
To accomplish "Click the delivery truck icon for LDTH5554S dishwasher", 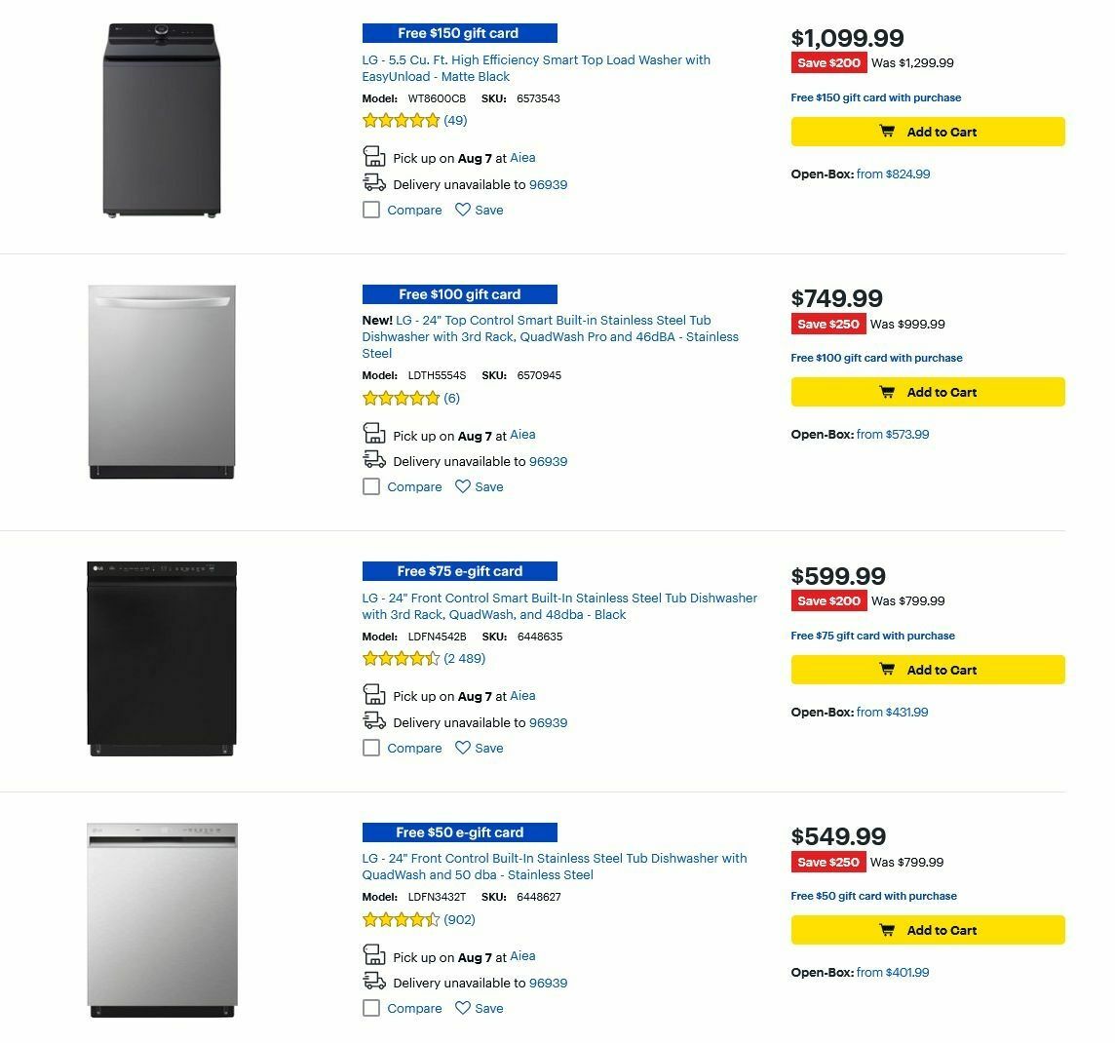I will (x=373, y=459).
